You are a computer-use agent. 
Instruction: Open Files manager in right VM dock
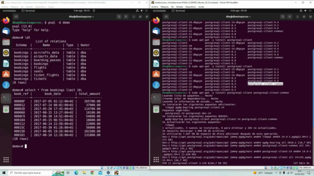click(156, 42)
